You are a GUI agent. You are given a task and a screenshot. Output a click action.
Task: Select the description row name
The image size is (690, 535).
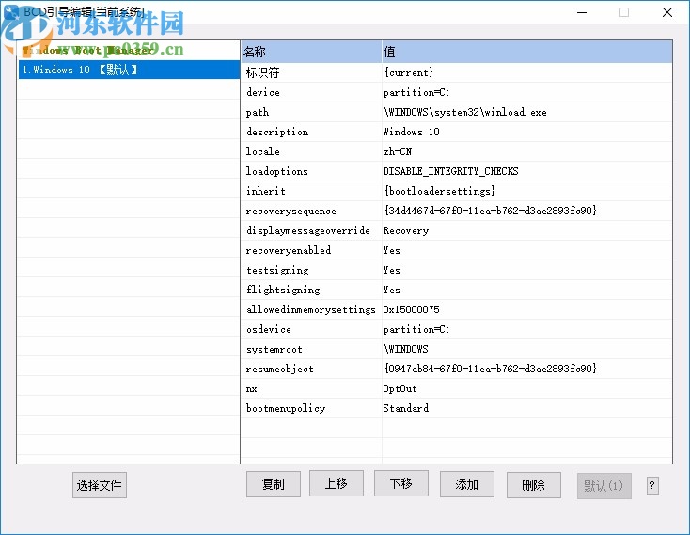coord(277,132)
